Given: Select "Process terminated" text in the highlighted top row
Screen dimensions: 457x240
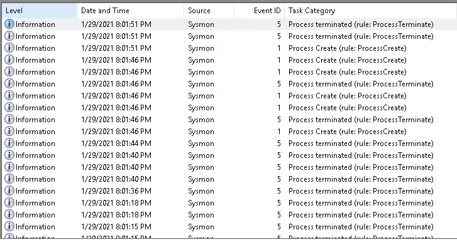Looking at the screenshot, I should [361, 24].
